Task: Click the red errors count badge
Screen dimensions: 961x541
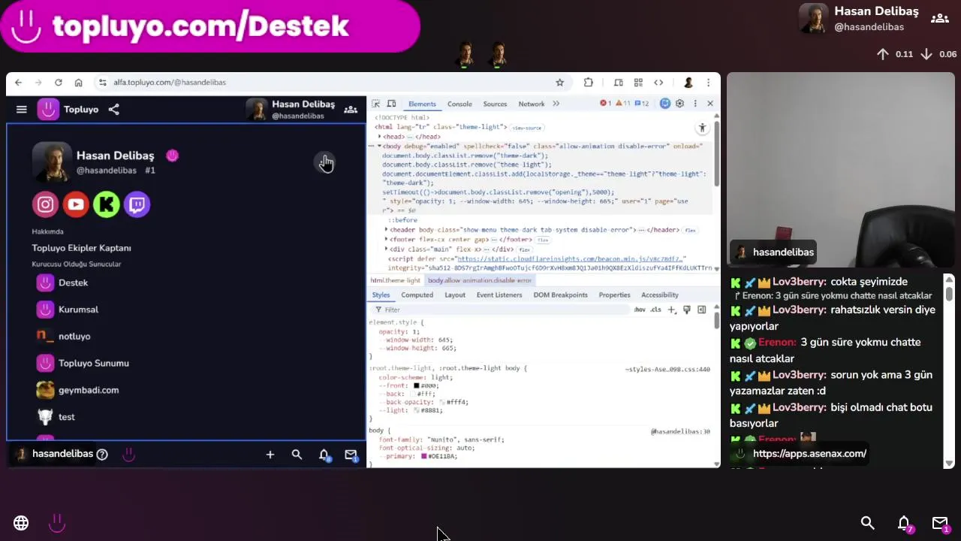Action: click(x=606, y=104)
